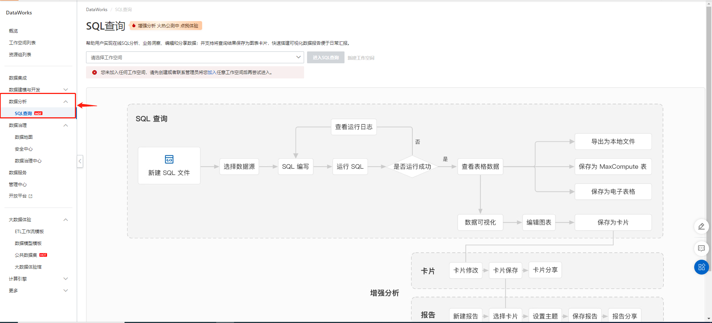Click the 卡片修改 flowchart box
The image size is (712, 323).
(x=466, y=270)
